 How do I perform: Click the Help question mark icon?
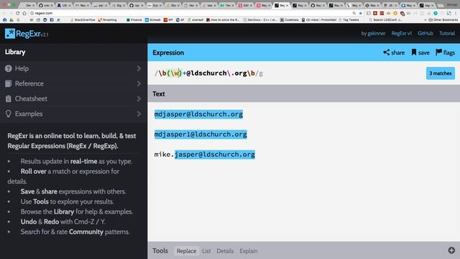click(8, 68)
